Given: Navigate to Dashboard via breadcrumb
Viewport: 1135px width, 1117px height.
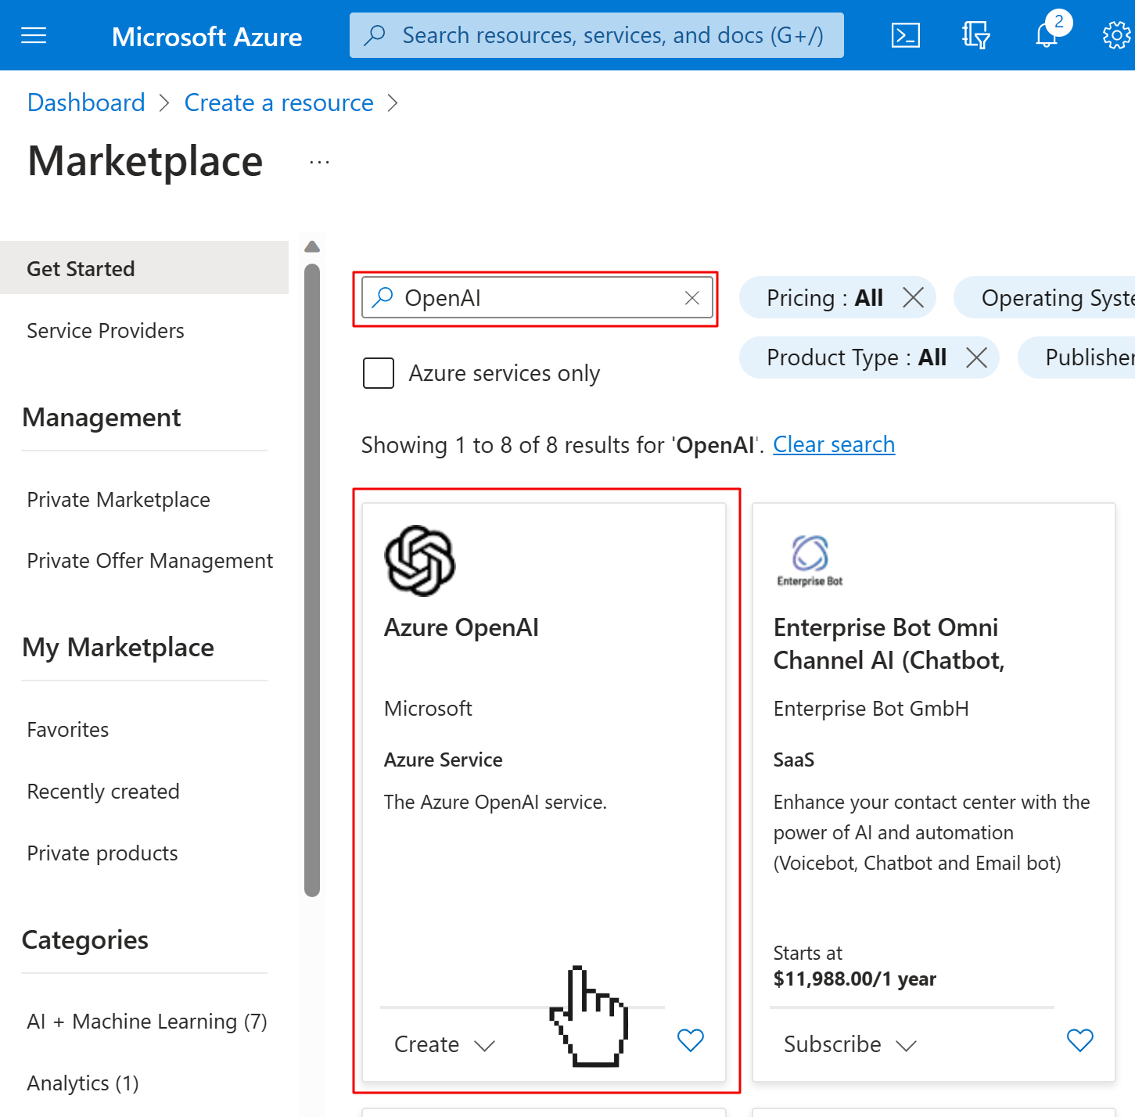Looking at the screenshot, I should 86,102.
